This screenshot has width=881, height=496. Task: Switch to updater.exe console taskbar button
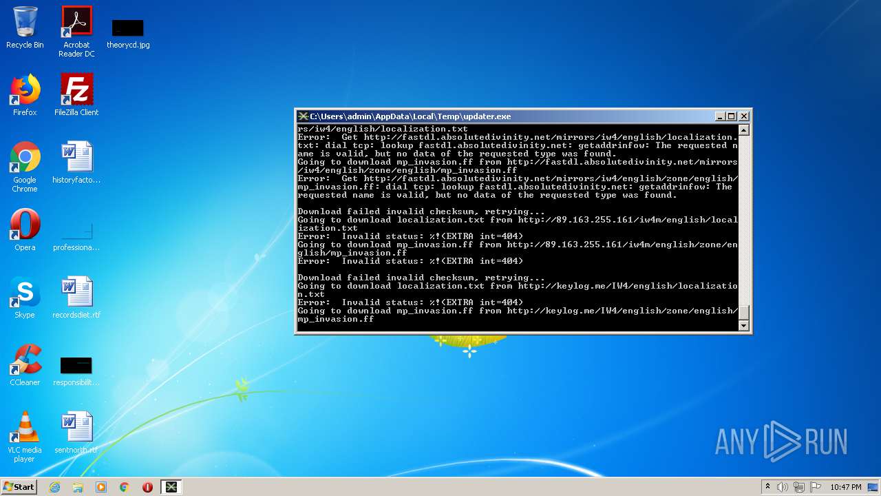coord(171,487)
